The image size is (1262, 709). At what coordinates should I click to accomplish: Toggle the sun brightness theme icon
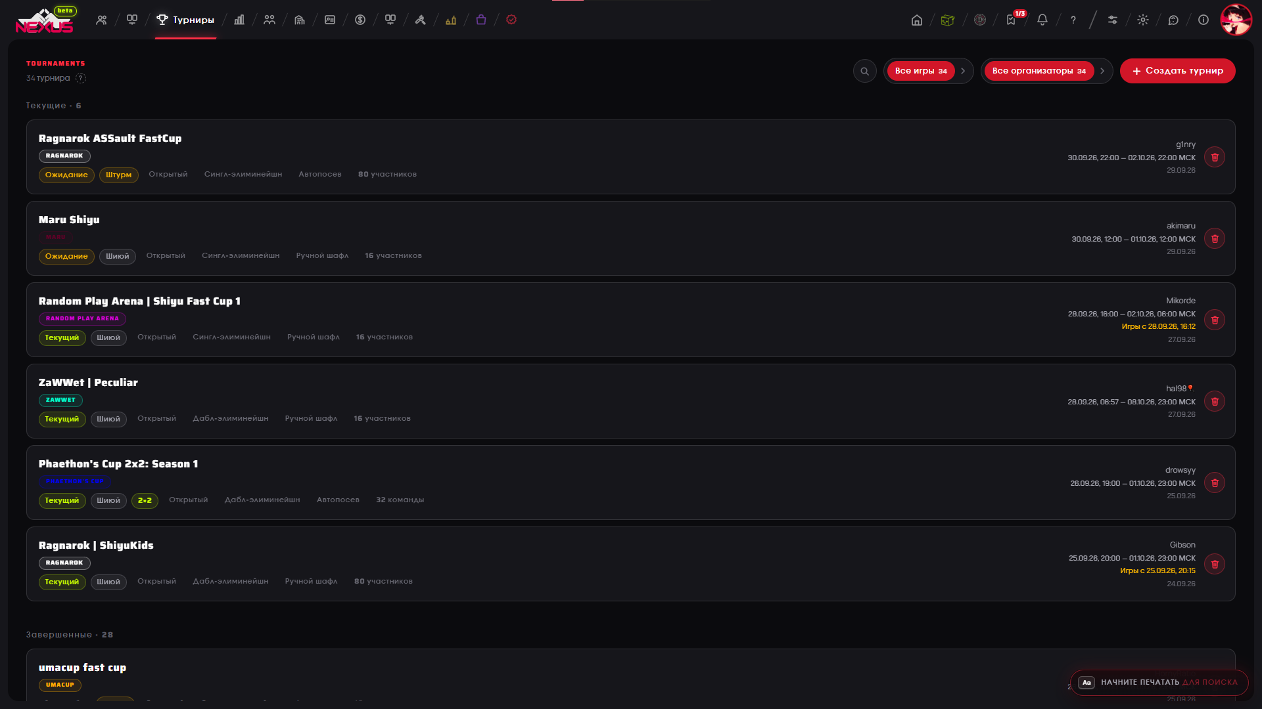click(1143, 20)
